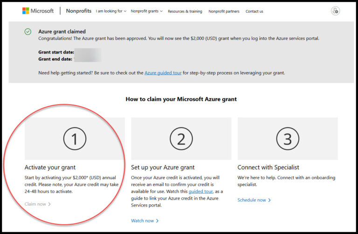Click the green checkmark success icon

tap(28, 32)
